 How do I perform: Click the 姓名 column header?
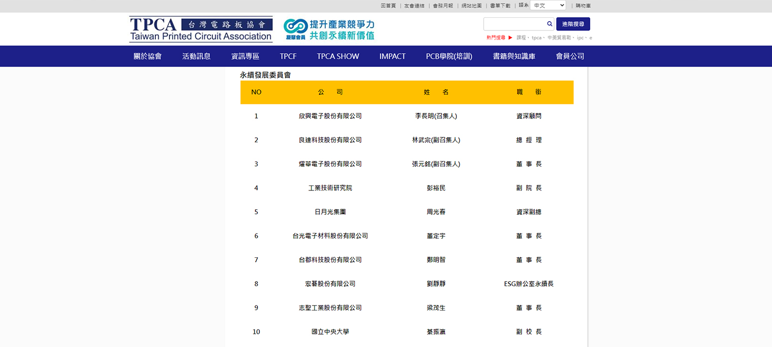pos(437,92)
